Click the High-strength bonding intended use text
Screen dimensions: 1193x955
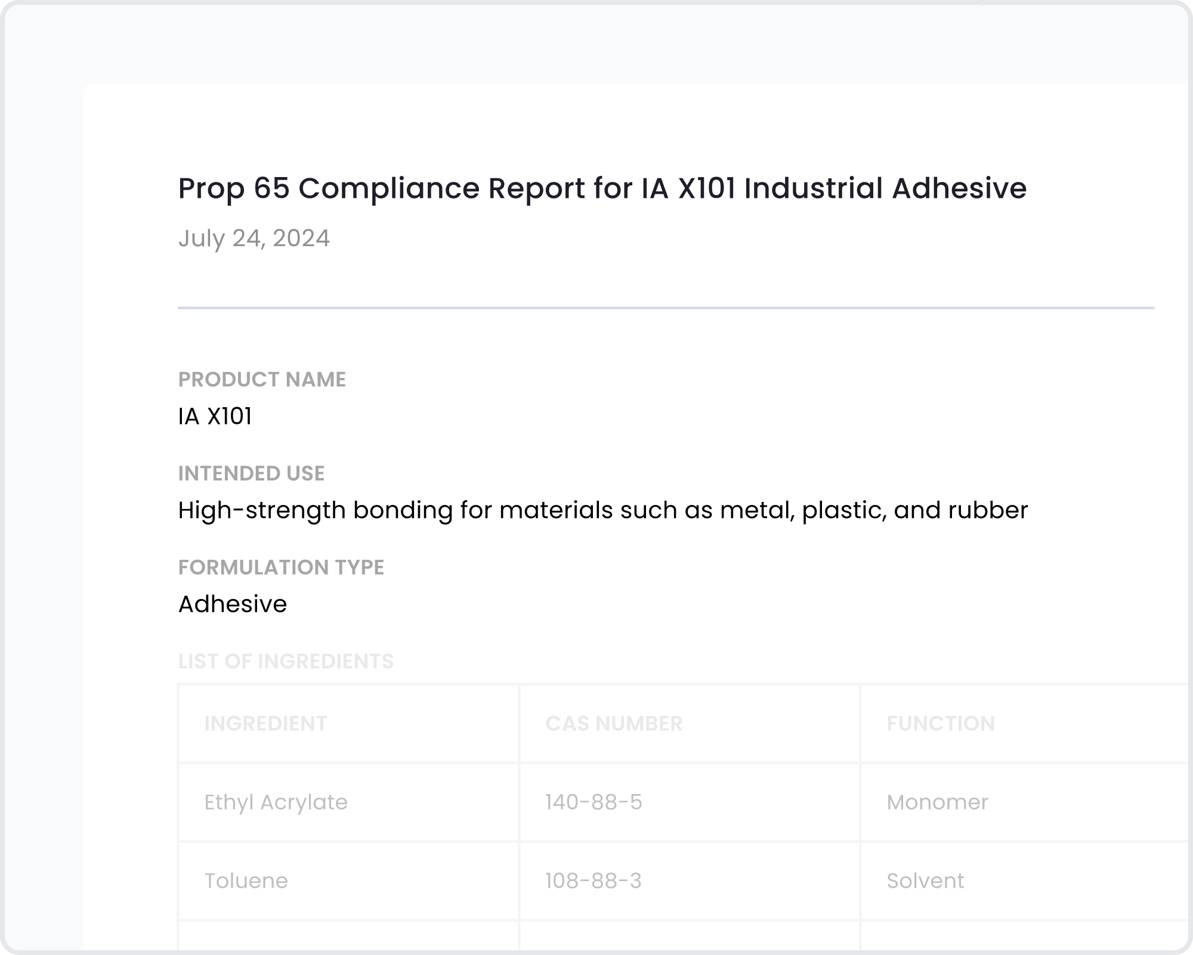tap(602, 510)
